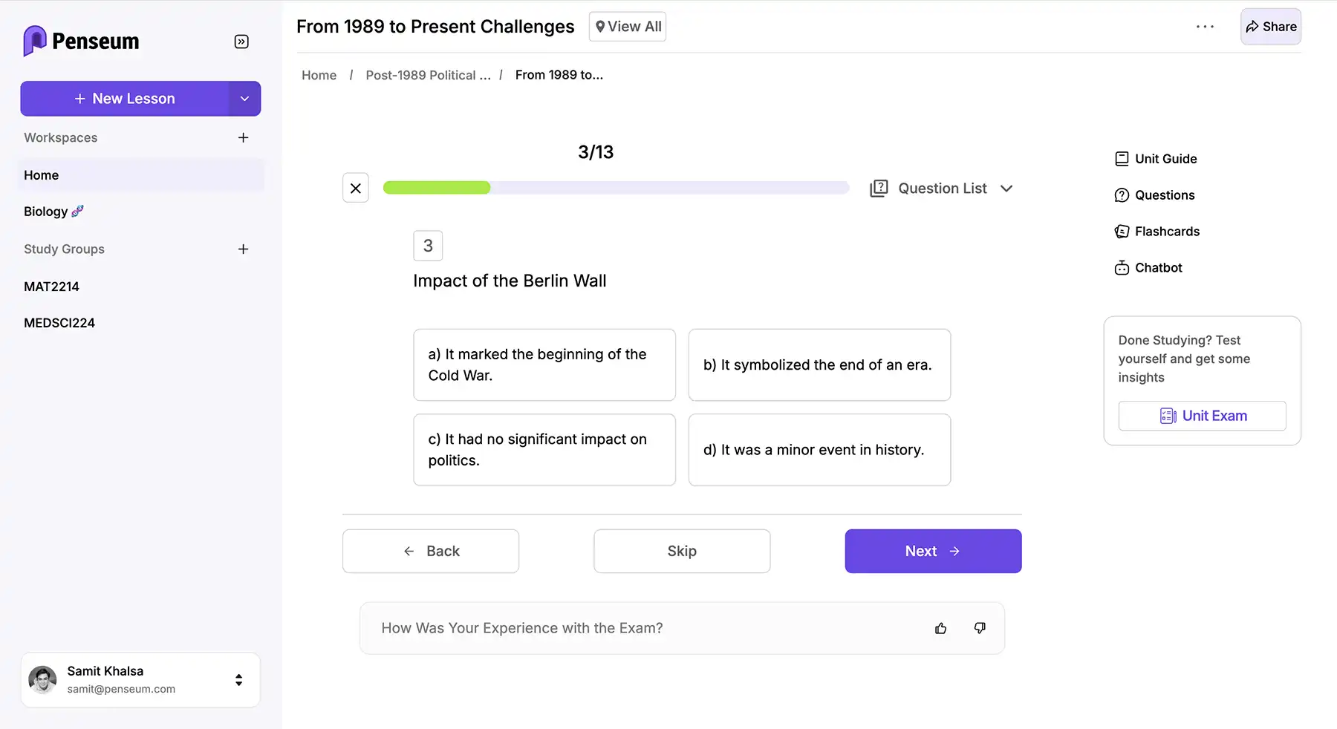
Task: Expand the Samit Khalsa account switcher
Action: (x=238, y=680)
